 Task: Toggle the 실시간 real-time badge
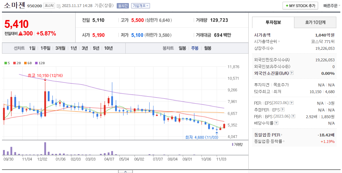click(x=123, y=6)
